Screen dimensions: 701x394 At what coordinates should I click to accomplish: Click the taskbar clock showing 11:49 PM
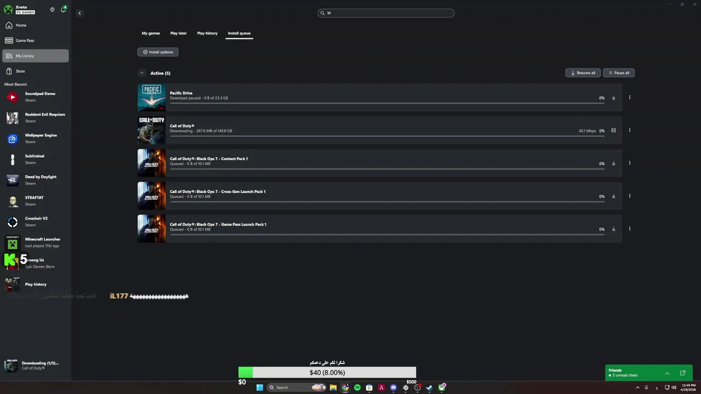[x=688, y=387]
